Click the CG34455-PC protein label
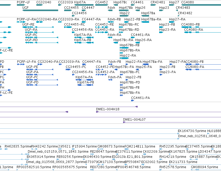This screenshot has width=221, height=171. [x=76, y=67]
